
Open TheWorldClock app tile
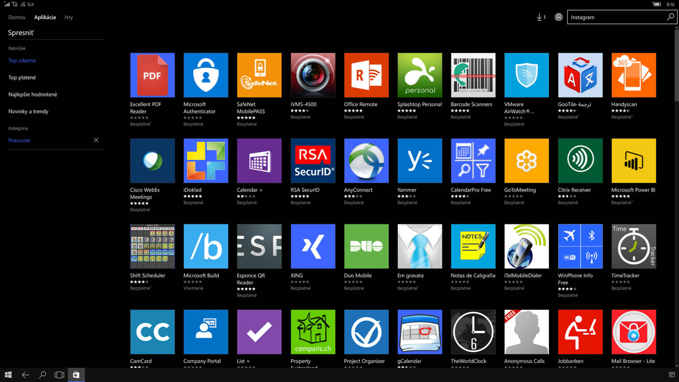click(x=473, y=332)
